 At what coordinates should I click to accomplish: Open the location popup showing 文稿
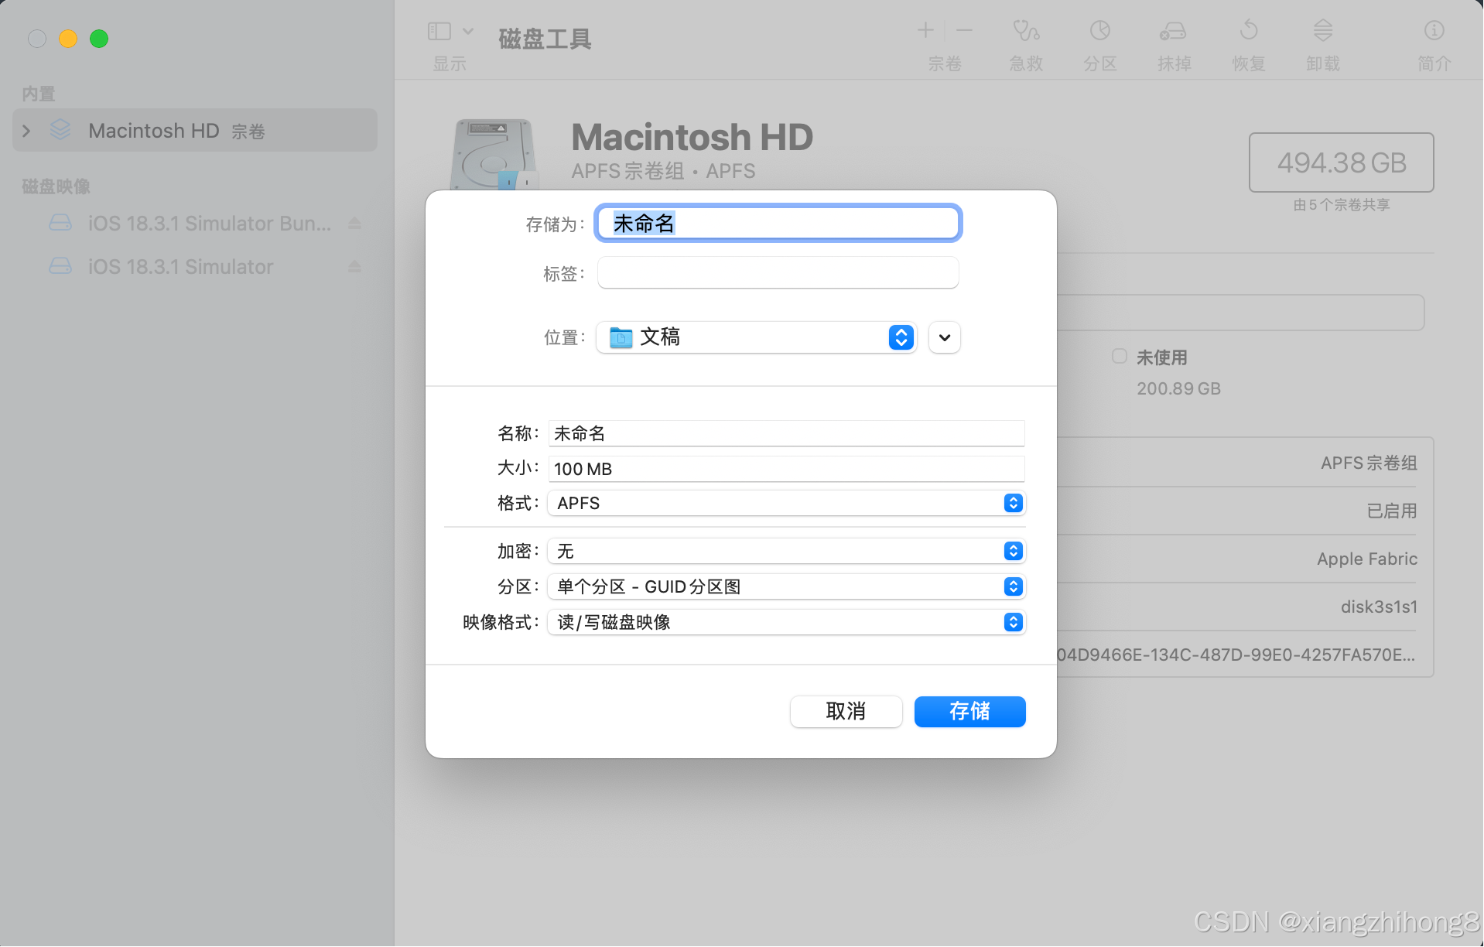click(757, 337)
